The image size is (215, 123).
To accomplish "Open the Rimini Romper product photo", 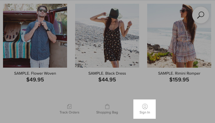I will click(179, 36).
